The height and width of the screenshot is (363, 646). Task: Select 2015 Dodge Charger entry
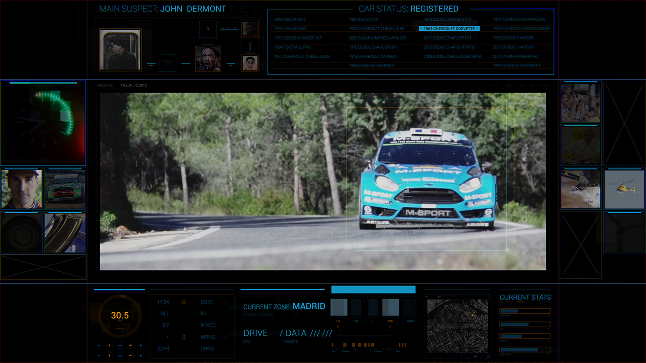pyautogui.click(x=513, y=47)
